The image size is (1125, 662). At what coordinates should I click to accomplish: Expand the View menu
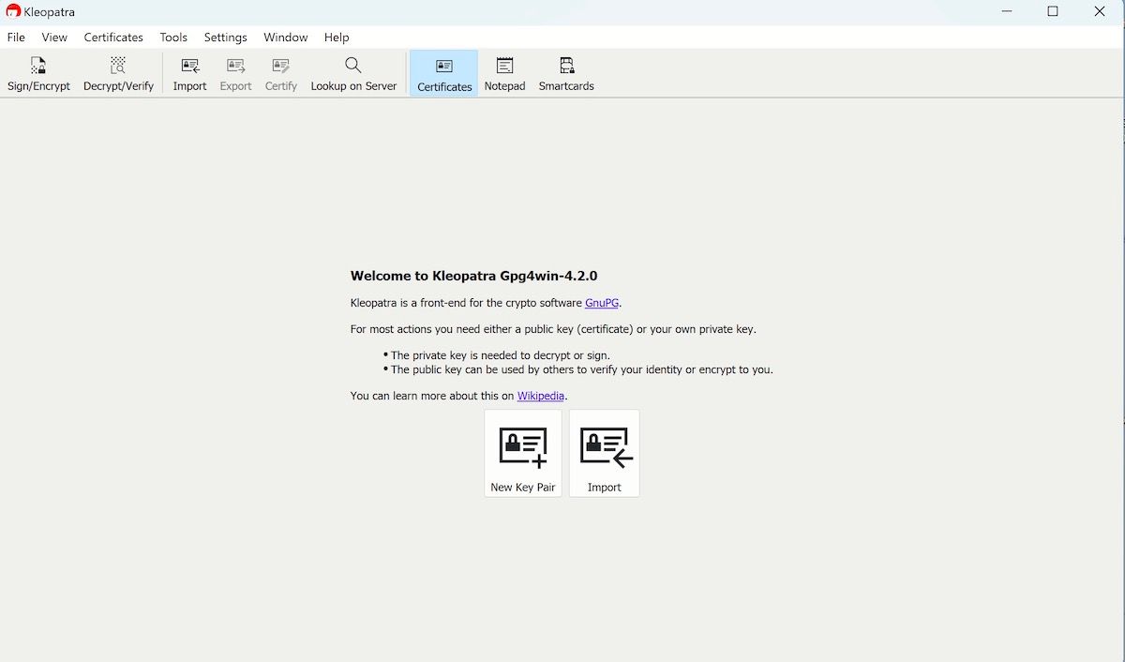[x=54, y=38]
